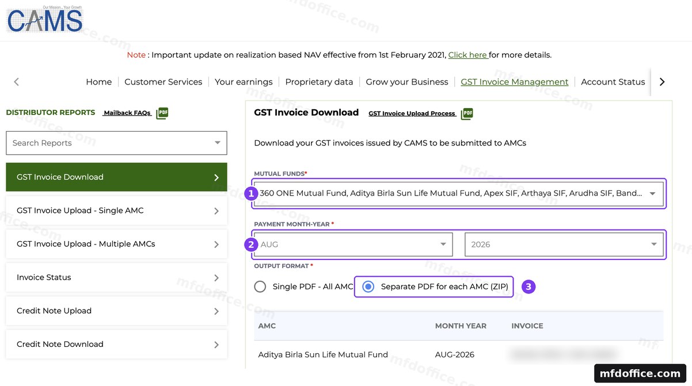Select GST Invoice Upload - Multiple AMCs report

click(116, 244)
